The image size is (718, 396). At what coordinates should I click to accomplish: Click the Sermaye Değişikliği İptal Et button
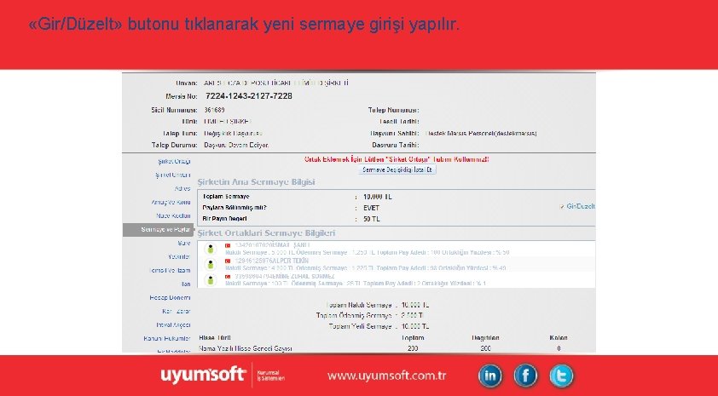pos(397,169)
